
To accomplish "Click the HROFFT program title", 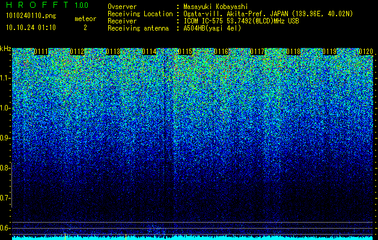I will [38, 5].
